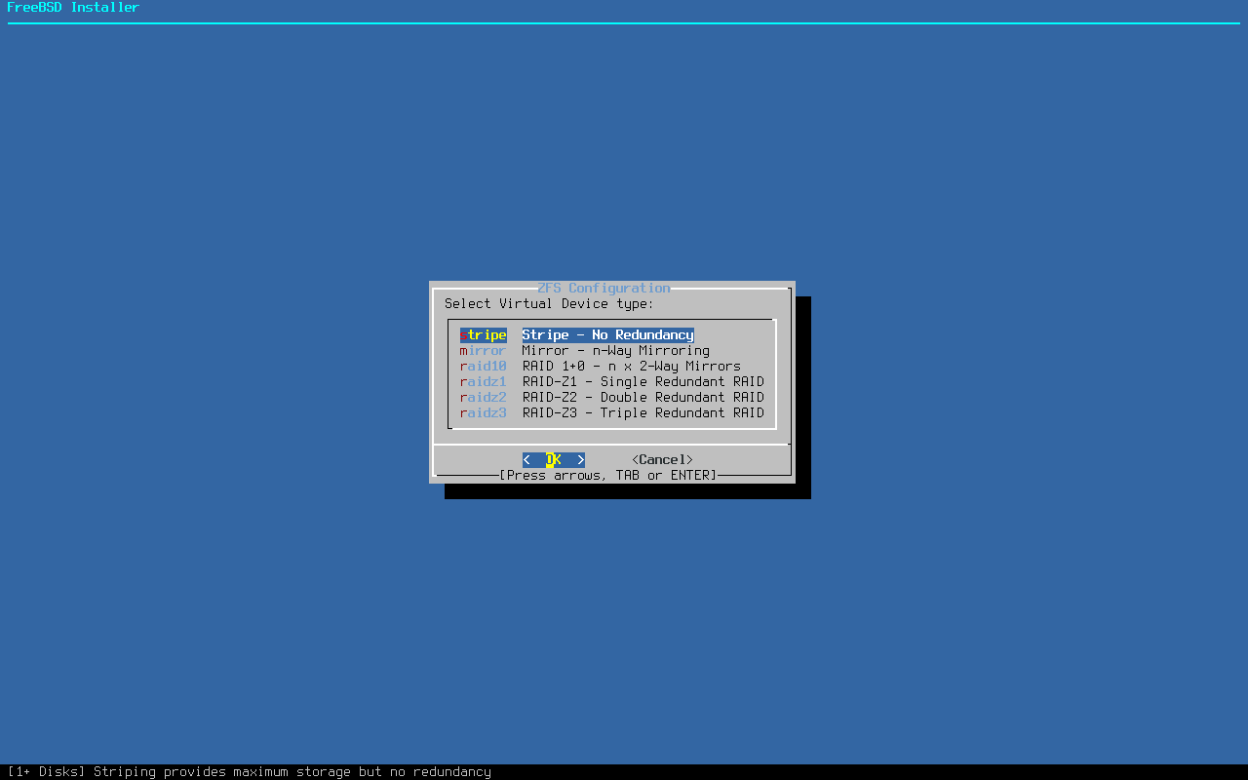
Task: Confirm with the OK button
Action: (x=554, y=459)
